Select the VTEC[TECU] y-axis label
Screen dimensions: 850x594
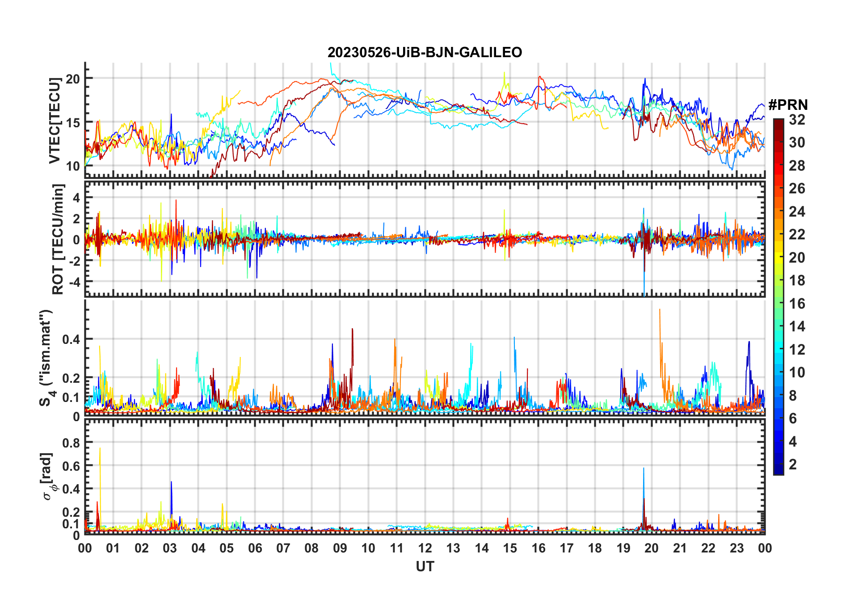pyautogui.click(x=55, y=121)
